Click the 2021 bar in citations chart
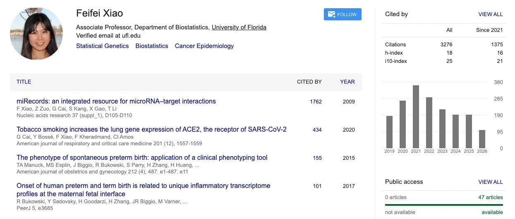Image resolution: width=515 pixels, height=219 pixels. pos(416,117)
